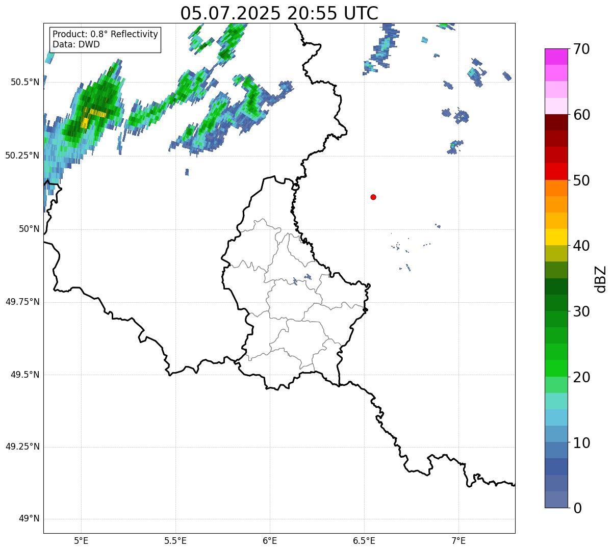Click the 30 tick on the colorbar
613x551 pixels.
(x=581, y=311)
